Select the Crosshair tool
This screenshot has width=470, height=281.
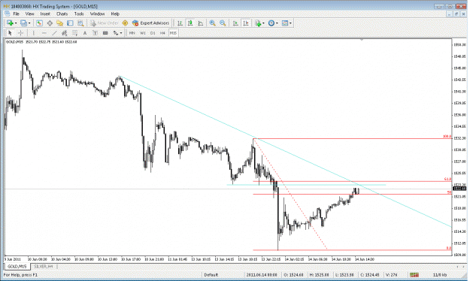20,33
